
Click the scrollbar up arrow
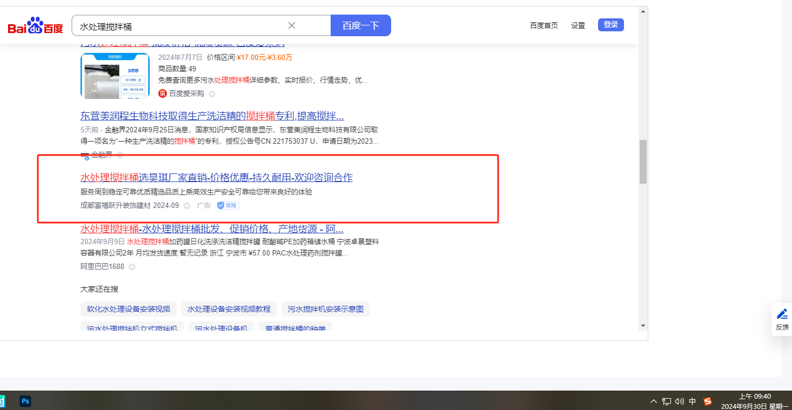pos(643,11)
